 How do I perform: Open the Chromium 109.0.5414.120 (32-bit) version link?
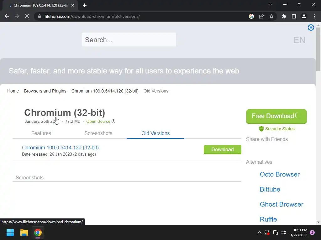click(61, 147)
